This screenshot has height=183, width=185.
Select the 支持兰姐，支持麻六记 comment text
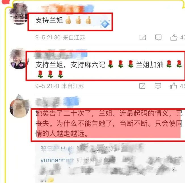coord(109,69)
